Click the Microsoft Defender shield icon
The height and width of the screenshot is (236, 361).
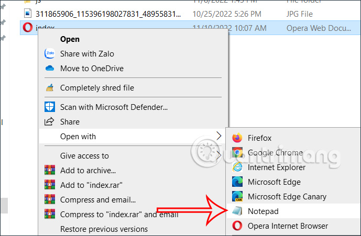click(x=50, y=107)
